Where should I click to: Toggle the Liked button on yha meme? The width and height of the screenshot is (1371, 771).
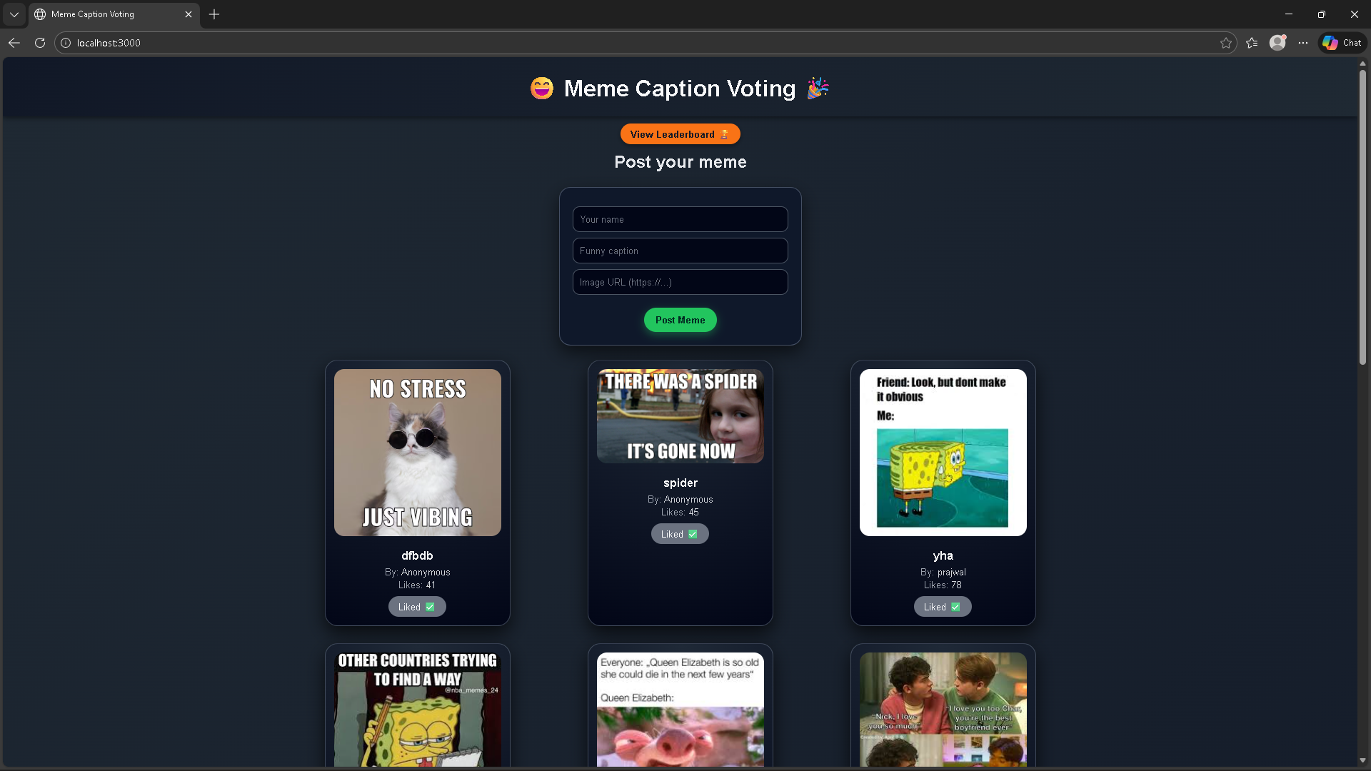943,607
